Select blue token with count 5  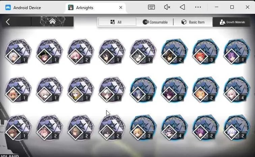174,90
